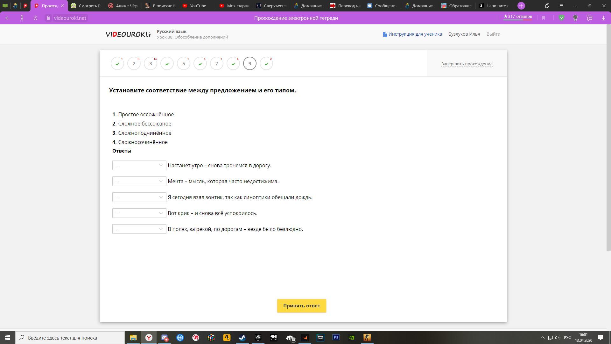
Task: Go to question 1 circle
Action: pyautogui.click(x=117, y=64)
